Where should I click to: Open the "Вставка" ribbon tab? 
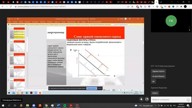21,22
